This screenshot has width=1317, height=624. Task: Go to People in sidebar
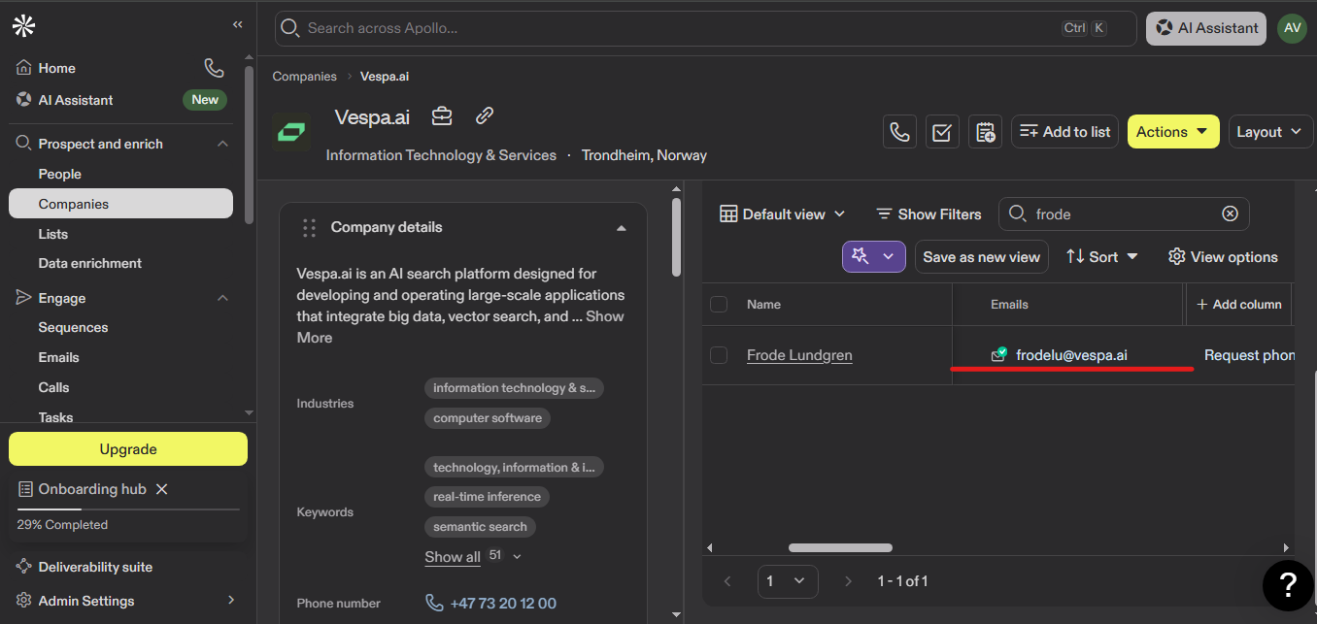(x=60, y=174)
